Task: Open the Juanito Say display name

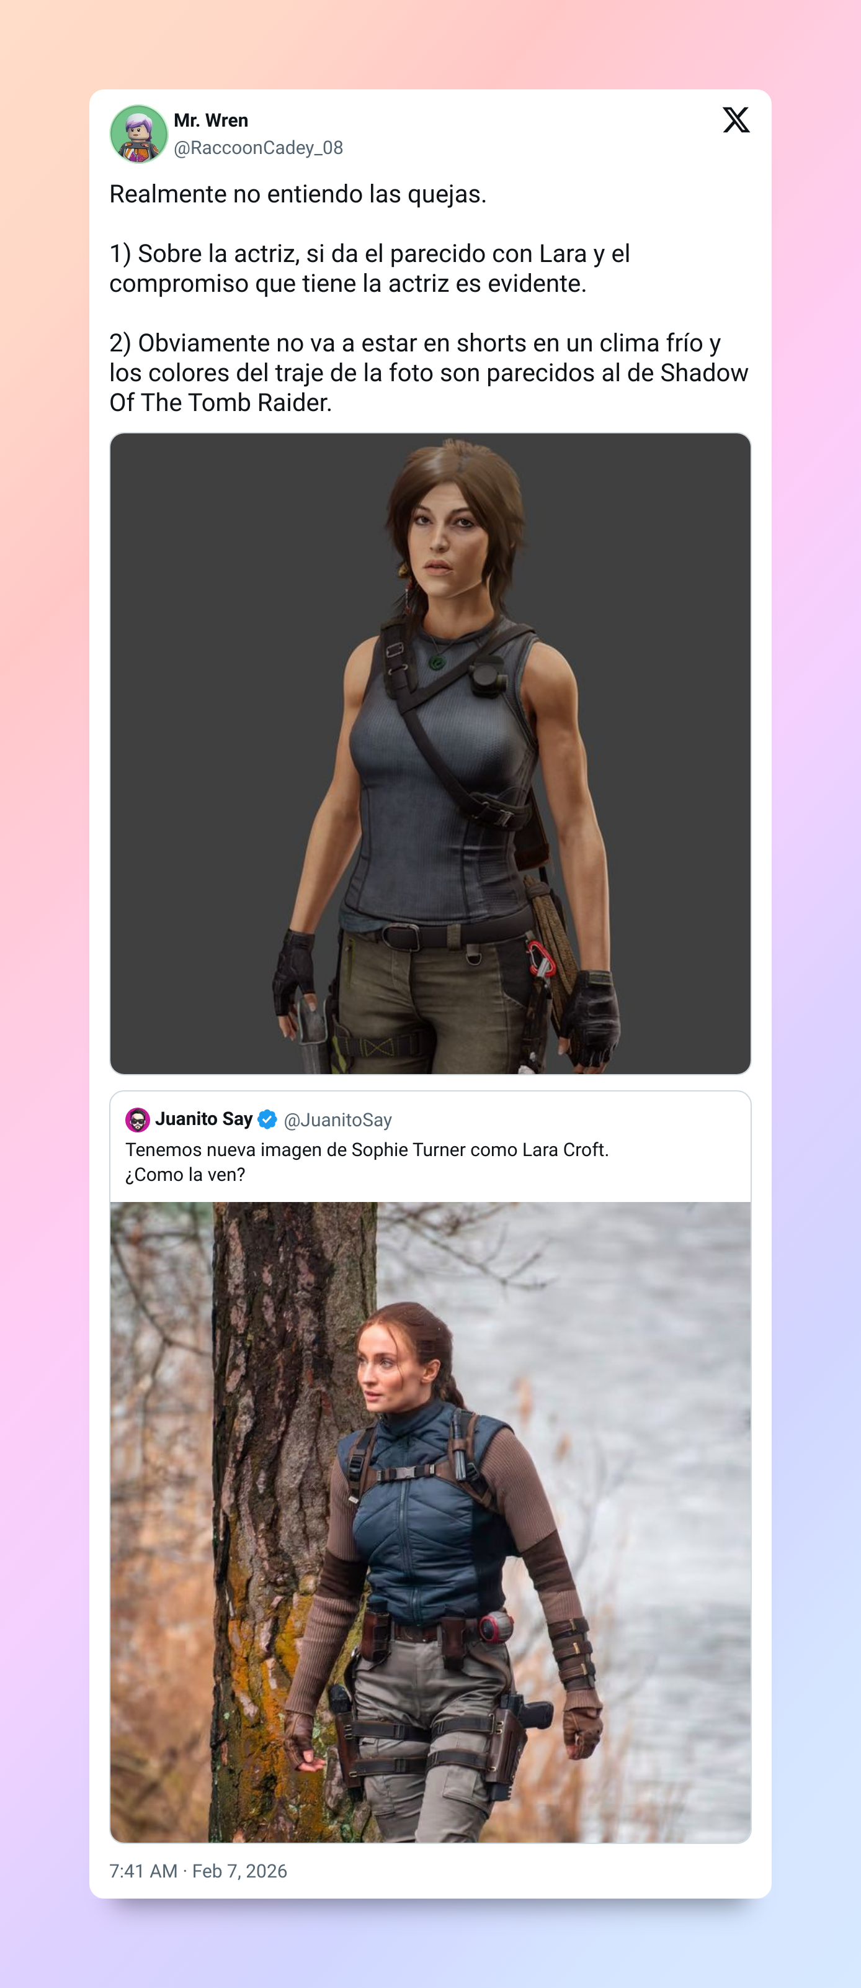Action: [204, 1119]
